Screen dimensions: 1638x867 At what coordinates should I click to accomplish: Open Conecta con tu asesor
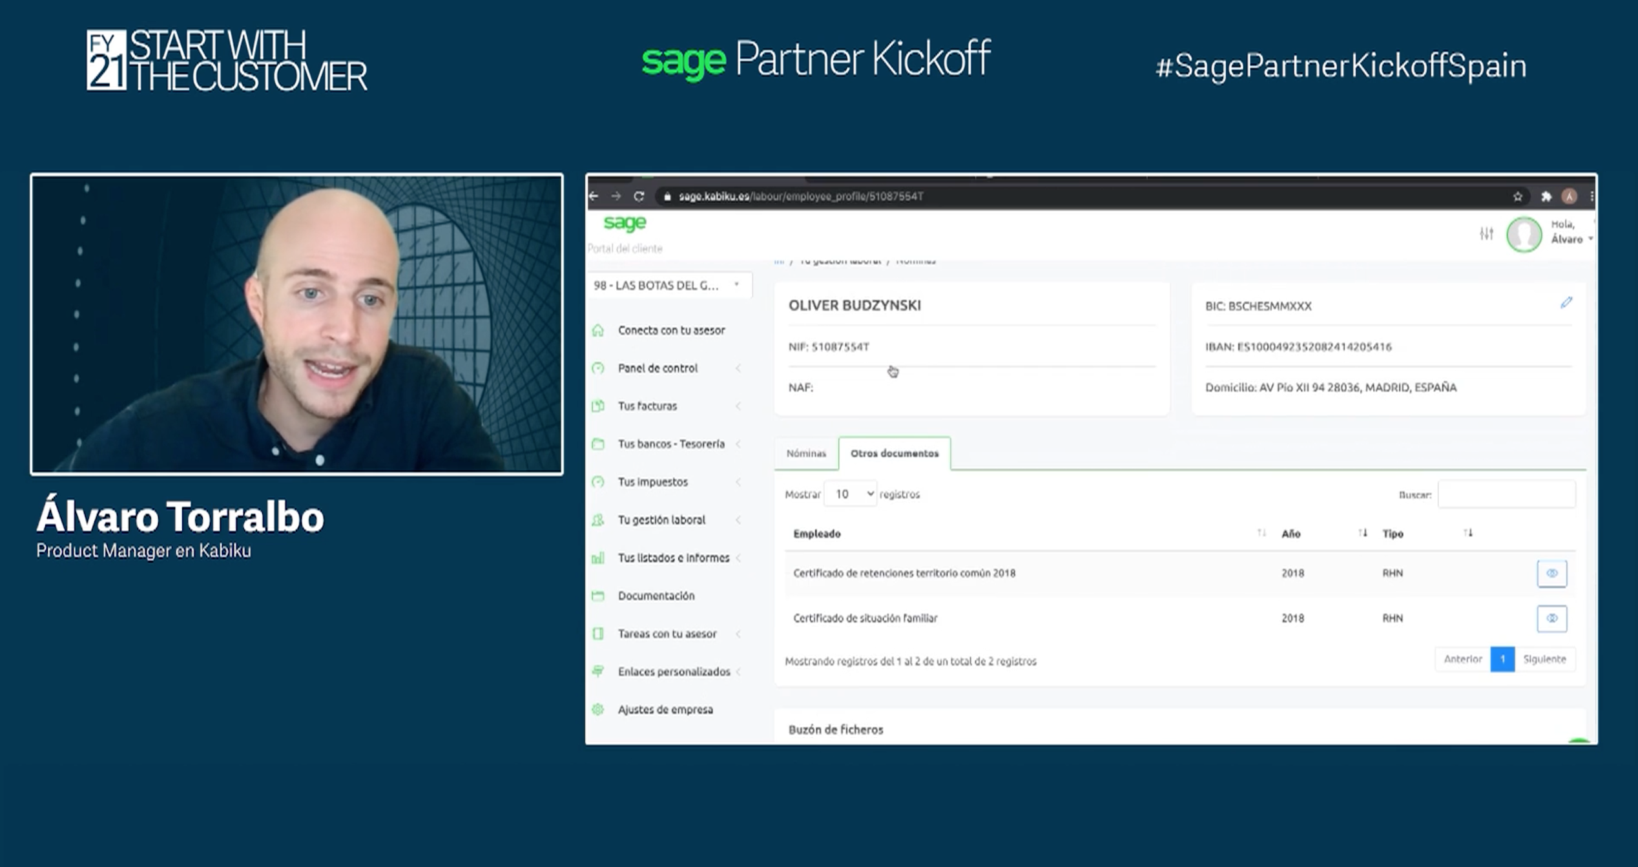671,330
